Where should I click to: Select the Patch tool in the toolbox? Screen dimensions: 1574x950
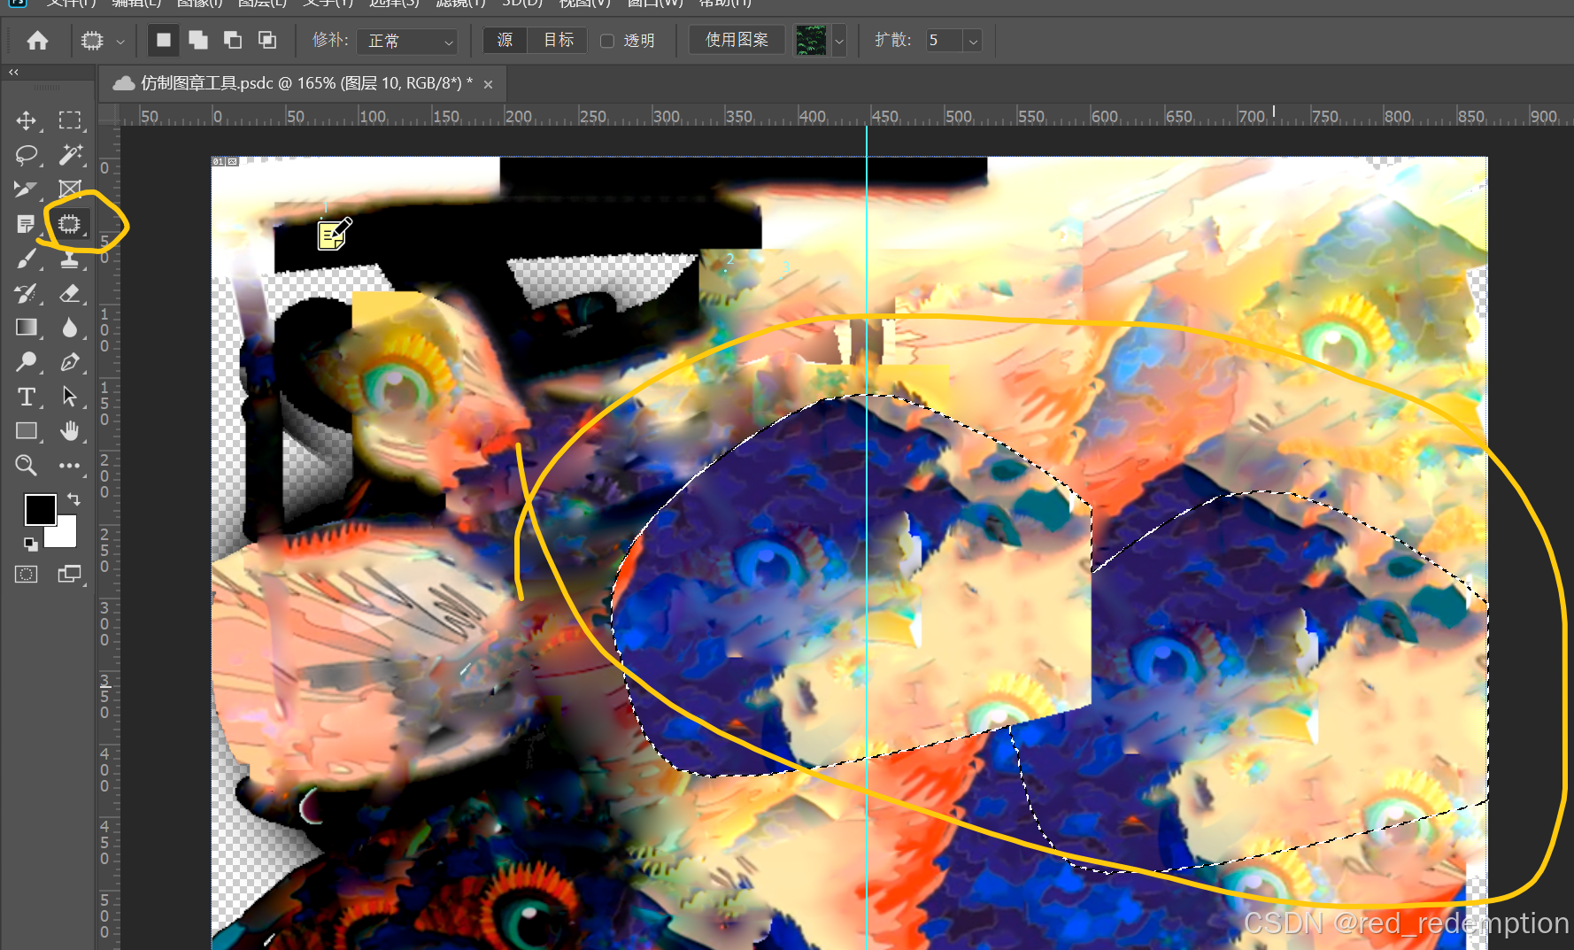69,224
